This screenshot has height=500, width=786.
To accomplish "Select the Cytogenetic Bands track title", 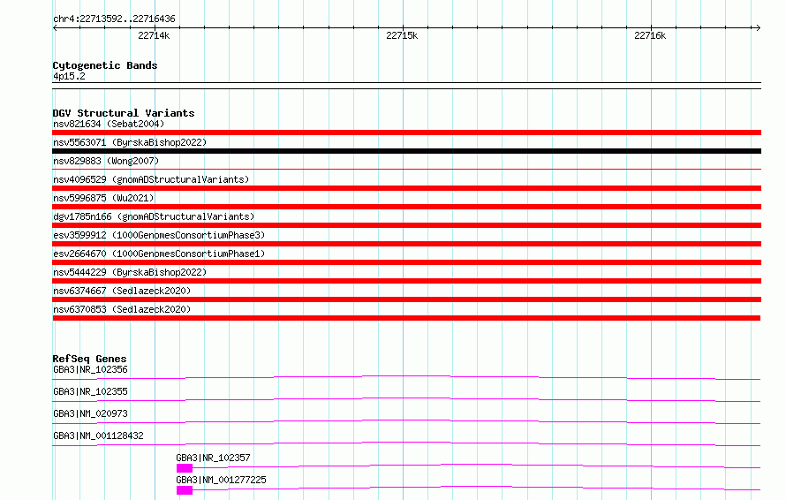I will click(105, 65).
